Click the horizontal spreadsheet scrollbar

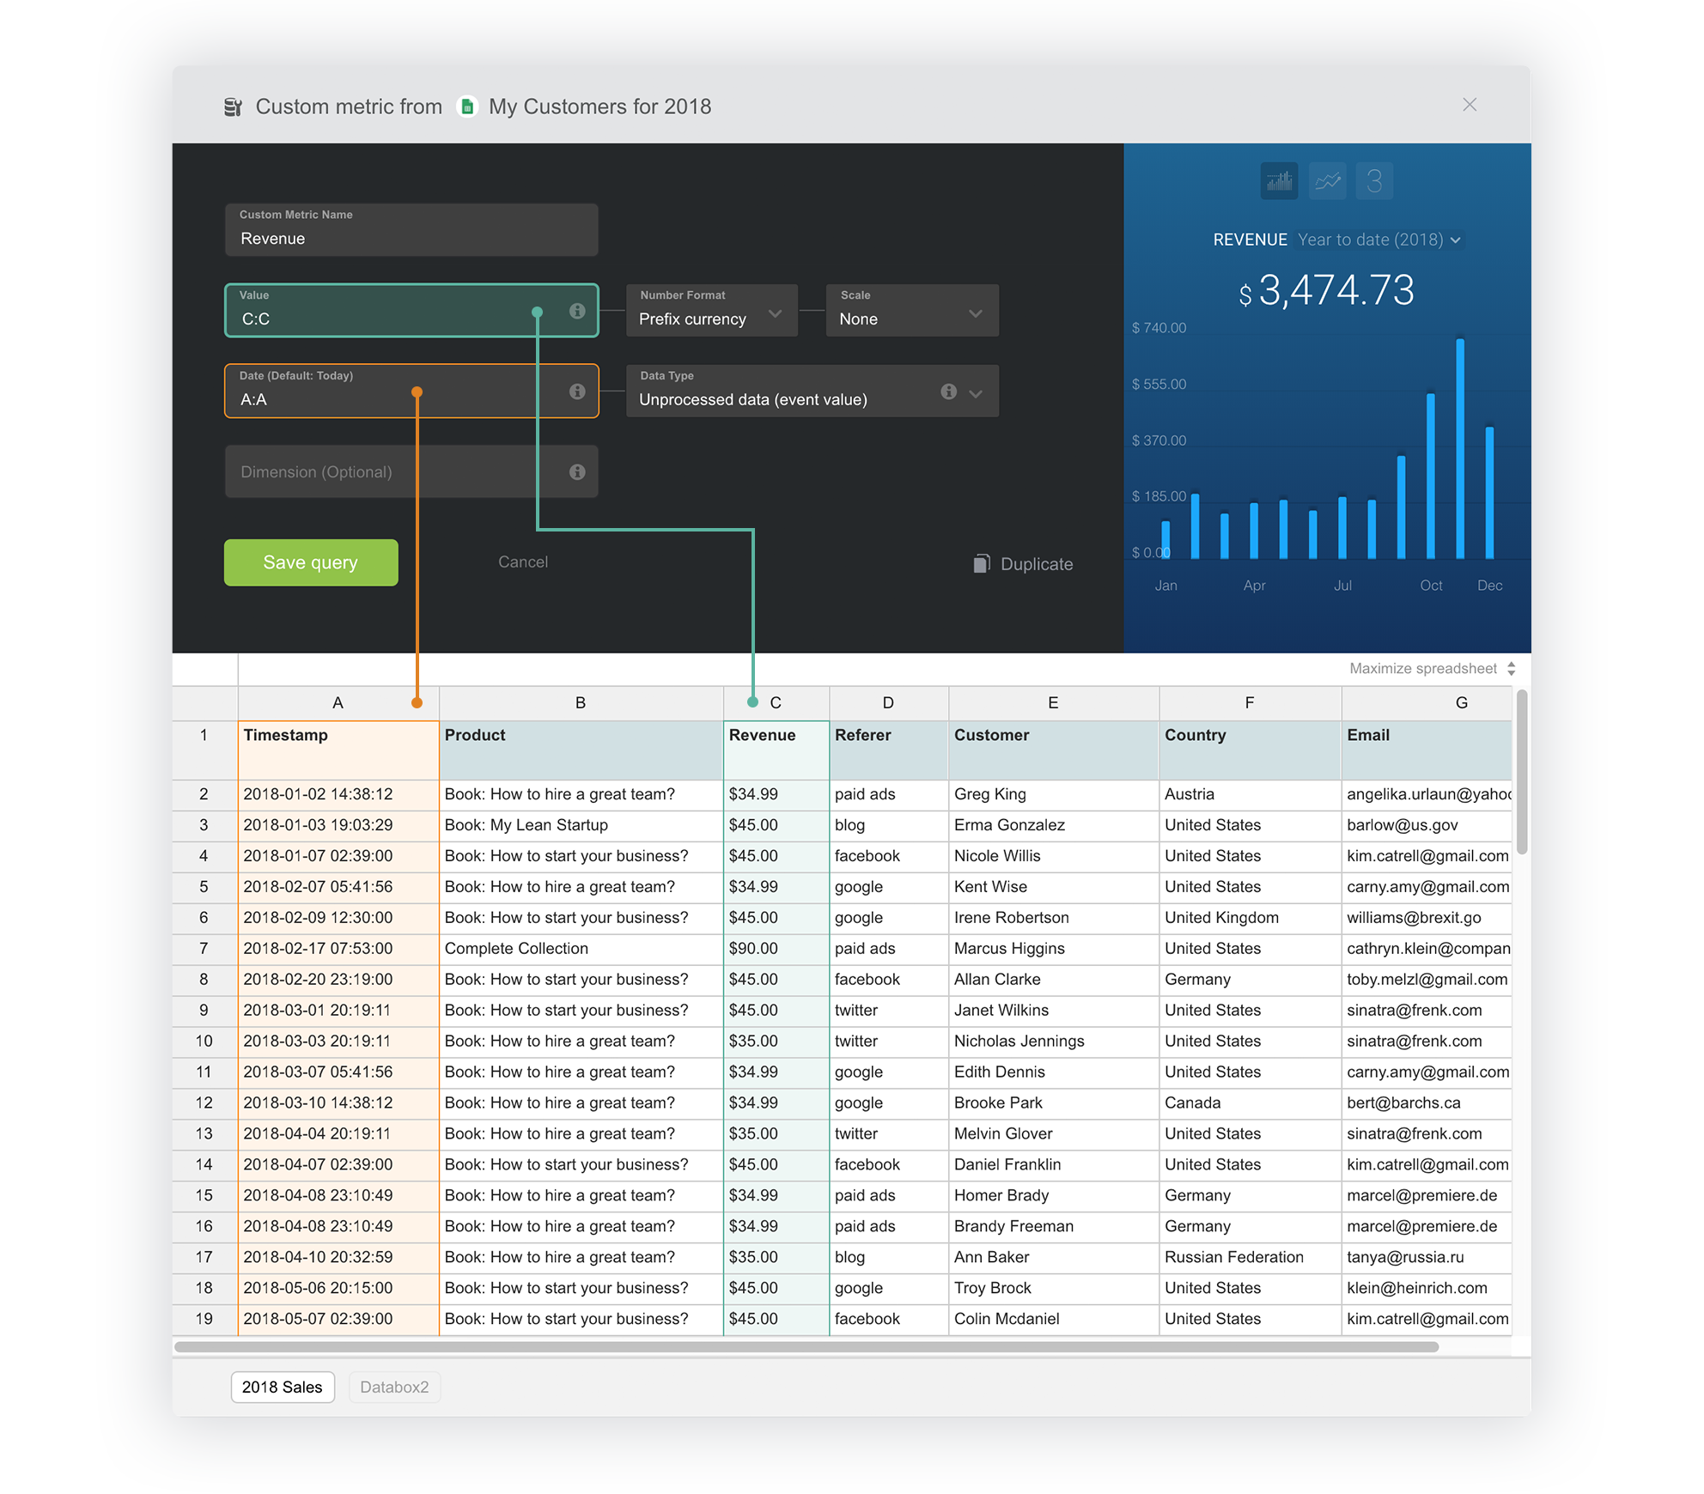pos(806,1347)
